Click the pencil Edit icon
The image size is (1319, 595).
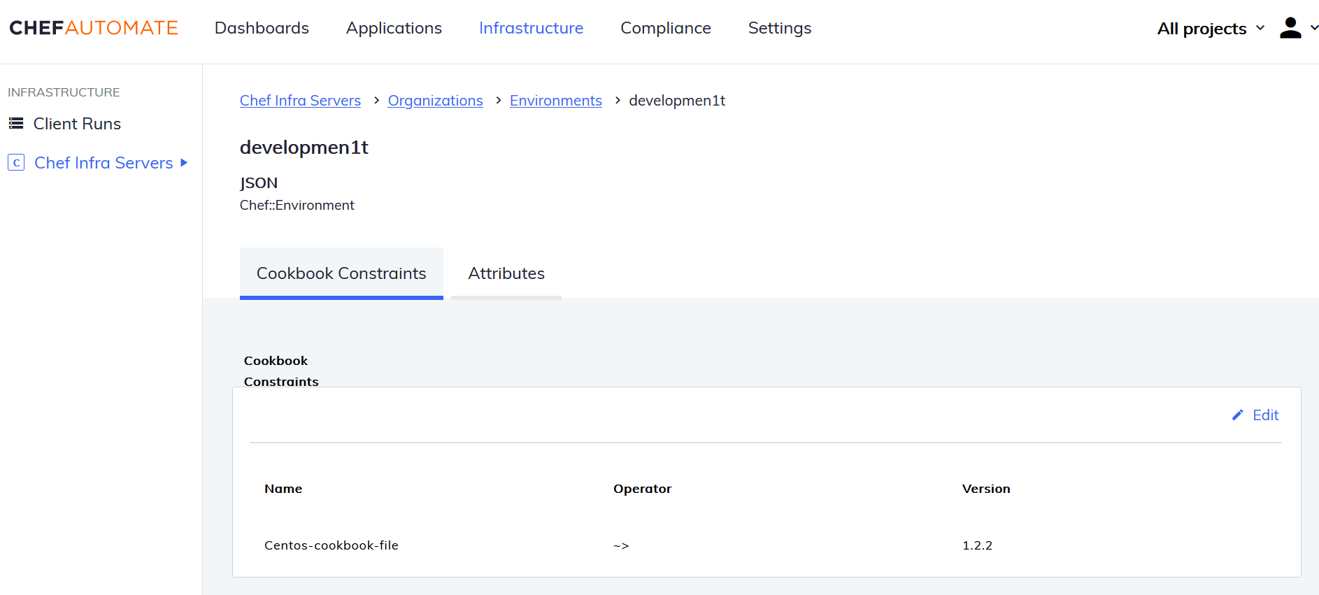pyautogui.click(x=1237, y=415)
